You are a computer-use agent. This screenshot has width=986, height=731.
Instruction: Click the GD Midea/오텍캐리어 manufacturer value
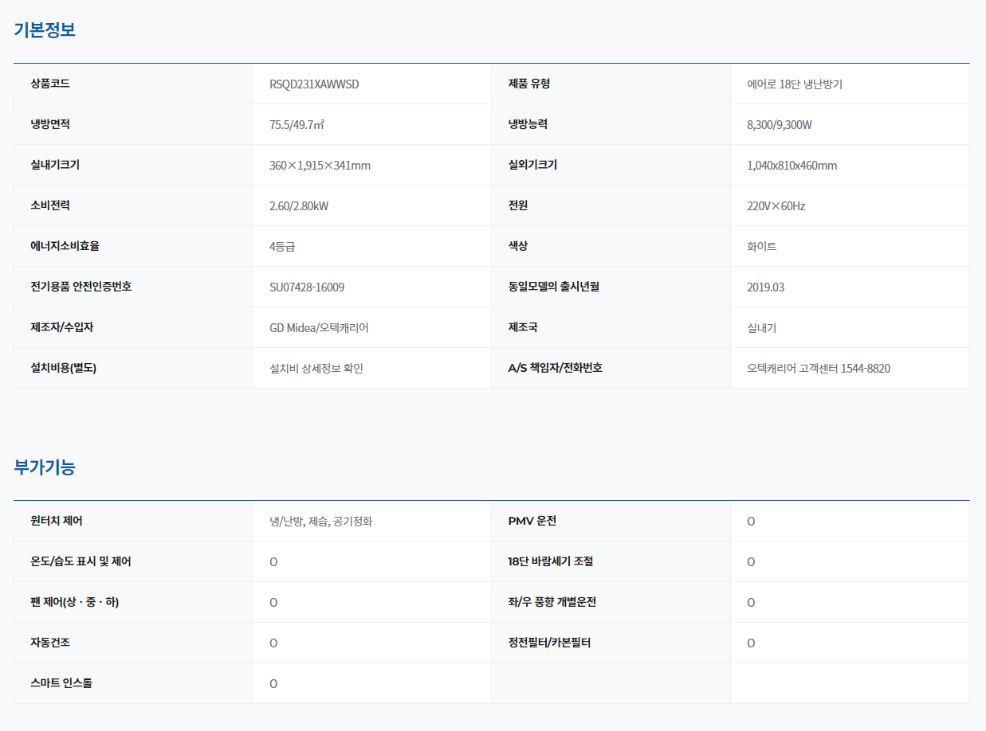tap(319, 328)
